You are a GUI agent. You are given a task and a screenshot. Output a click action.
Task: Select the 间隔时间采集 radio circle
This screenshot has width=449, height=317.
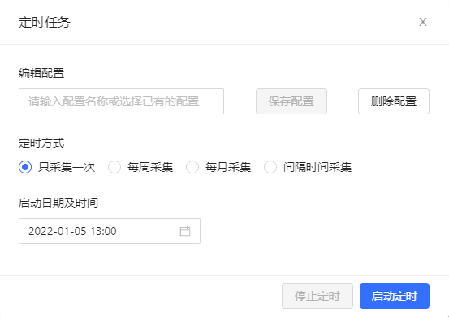(x=270, y=167)
